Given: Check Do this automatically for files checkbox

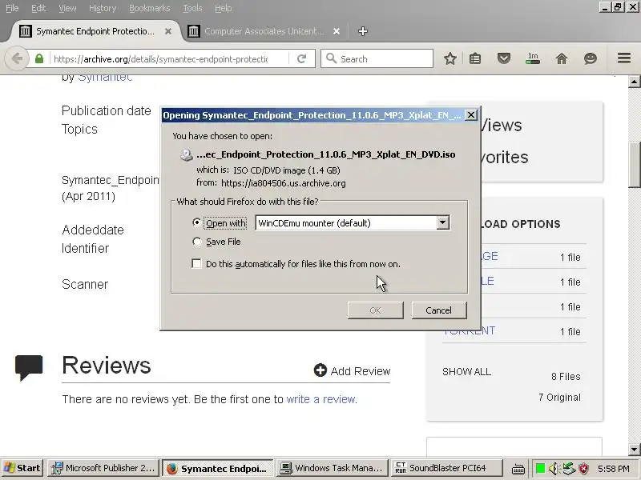Looking at the screenshot, I should pyautogui.click(x=196, y=264).
